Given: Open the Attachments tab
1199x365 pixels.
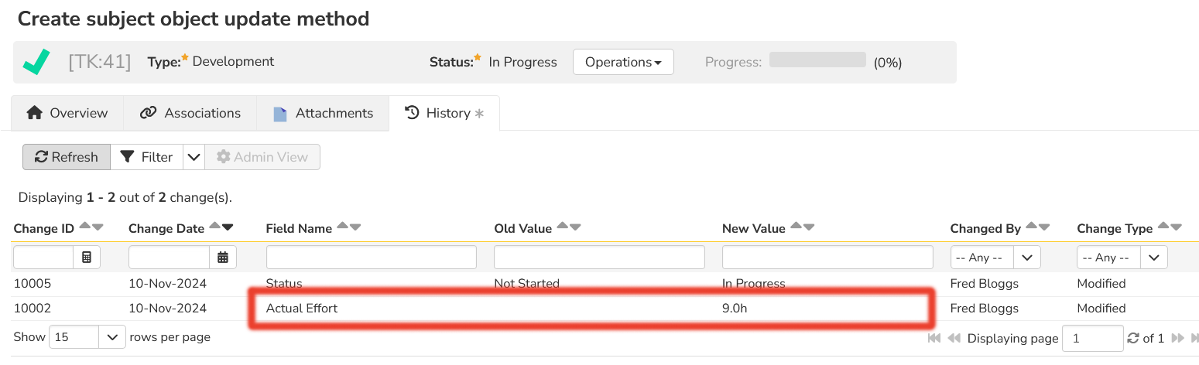Looking at the screenshot, I should click(323, 113).
